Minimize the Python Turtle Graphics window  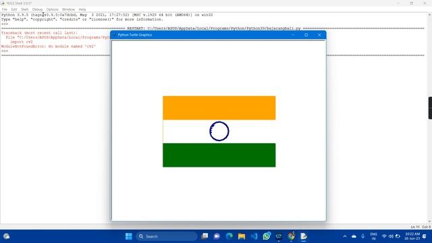(293, 35)
